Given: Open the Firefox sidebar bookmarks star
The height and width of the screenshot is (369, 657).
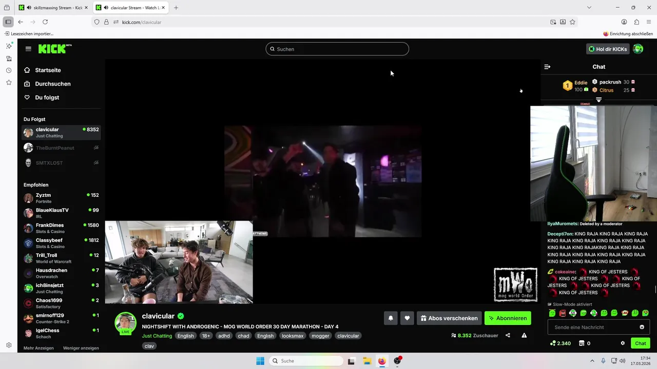Looking at the screenshot, I should (9, 83).
